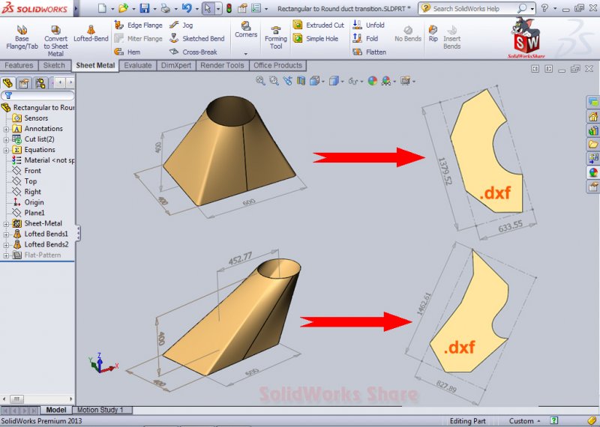Select the Top plane in tree

point(25,181)
